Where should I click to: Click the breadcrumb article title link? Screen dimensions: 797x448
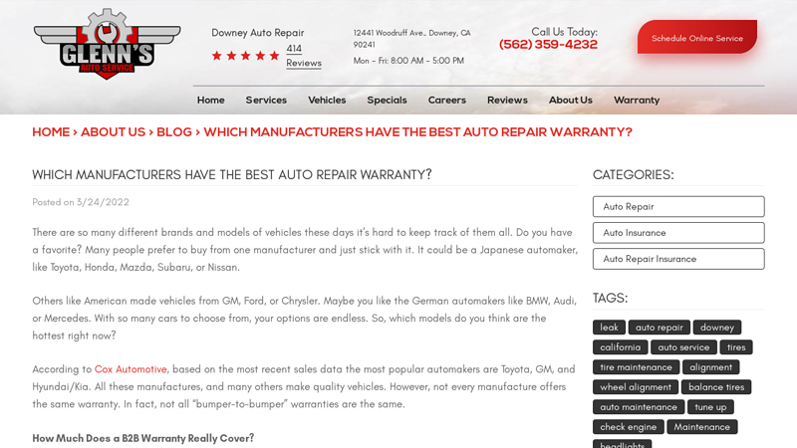pos(417,132)
